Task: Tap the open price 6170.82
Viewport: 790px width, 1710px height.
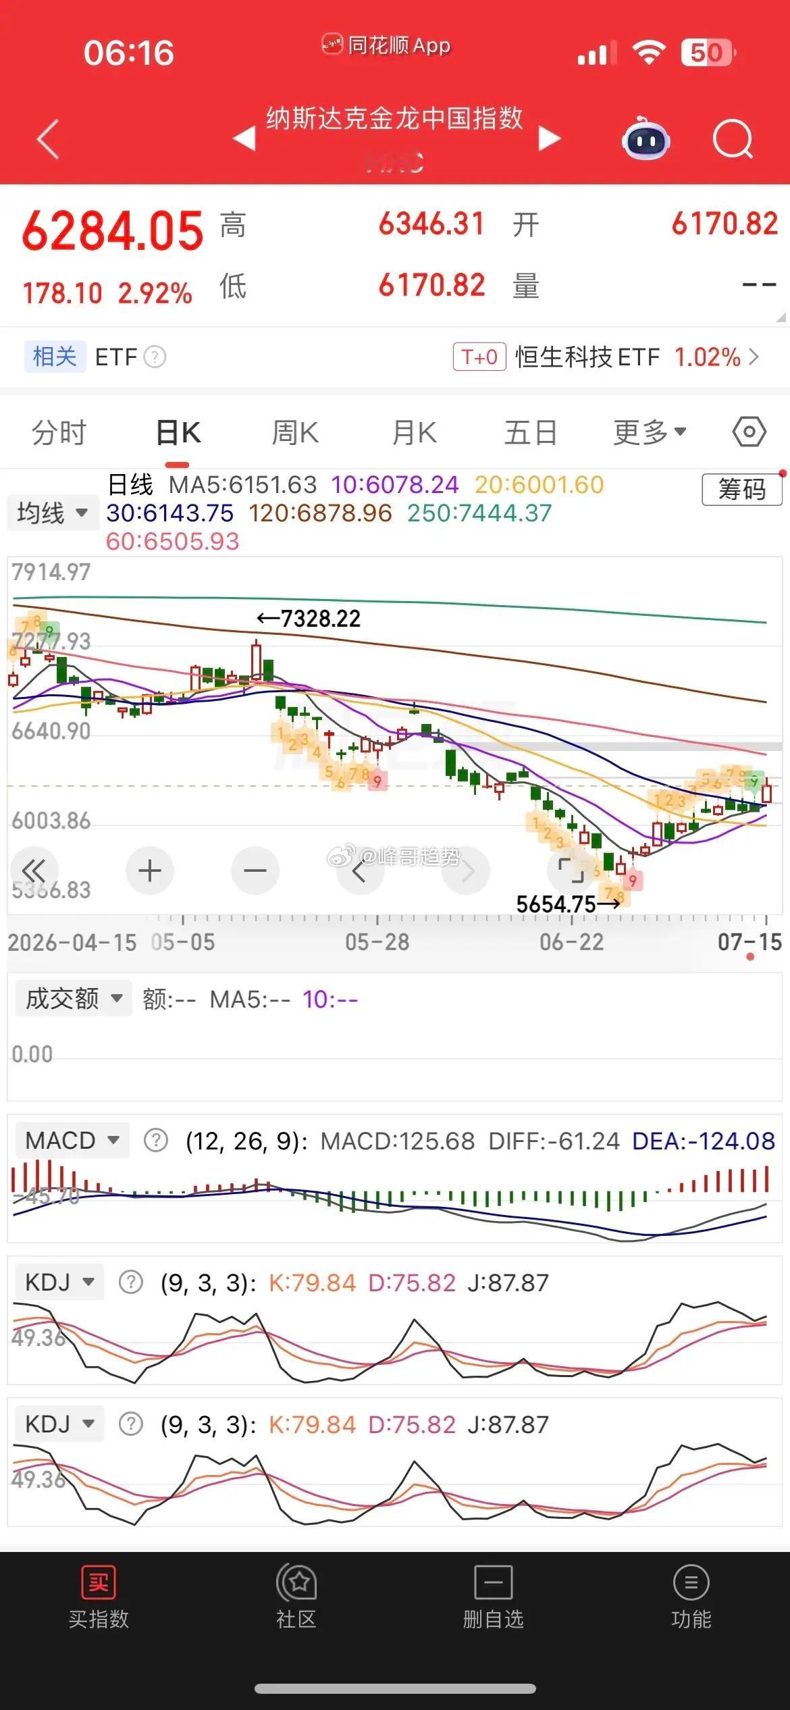Action: point(725,224)
